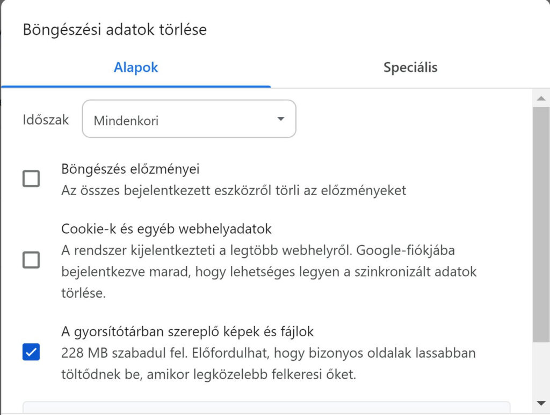Click the scrollbar down arrow
Viewport: 550px width, 415px height.
[x=541, y=402]
